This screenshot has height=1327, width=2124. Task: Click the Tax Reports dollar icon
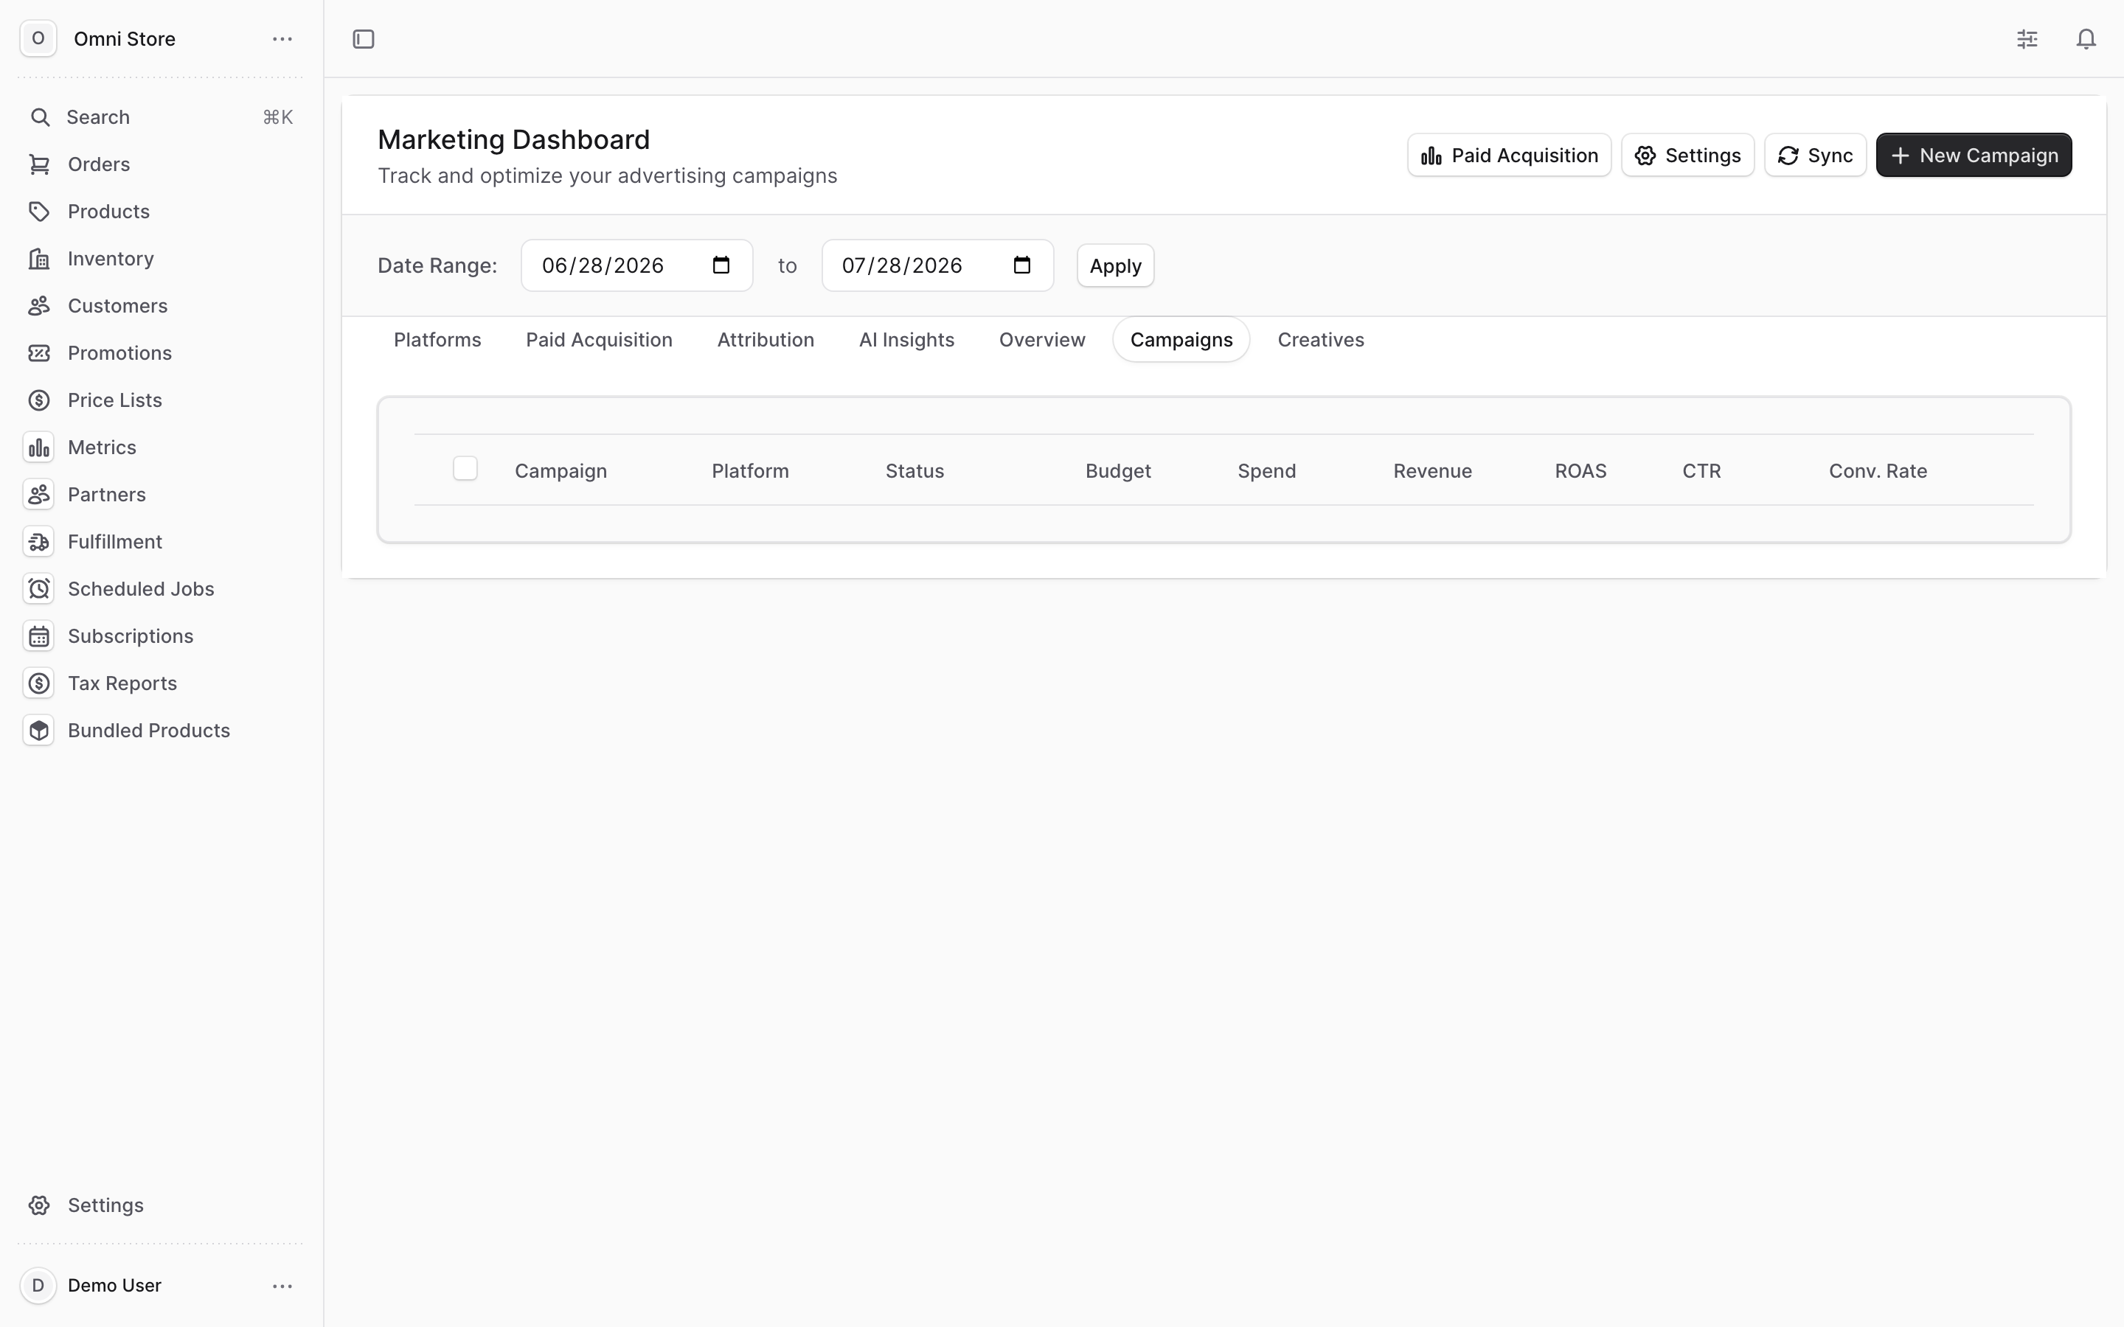pos(38,683)
